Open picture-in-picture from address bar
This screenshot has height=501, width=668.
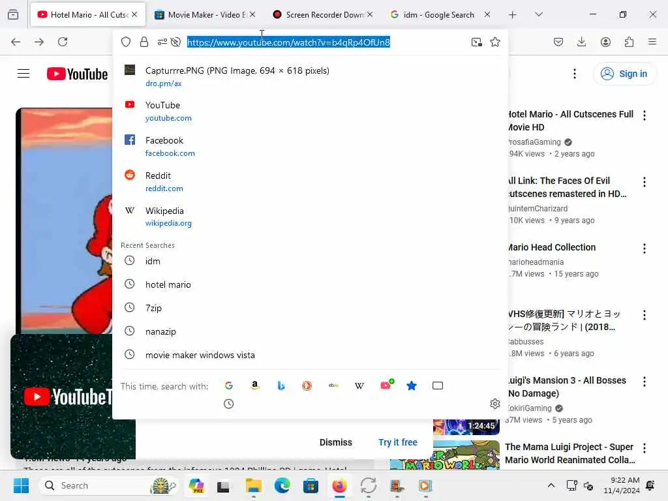point(477,42)
